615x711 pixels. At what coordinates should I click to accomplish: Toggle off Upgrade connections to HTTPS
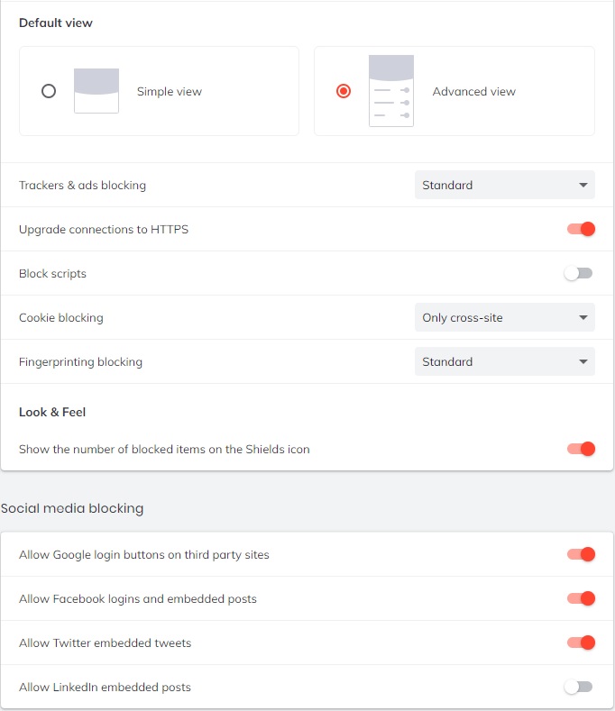581,229
